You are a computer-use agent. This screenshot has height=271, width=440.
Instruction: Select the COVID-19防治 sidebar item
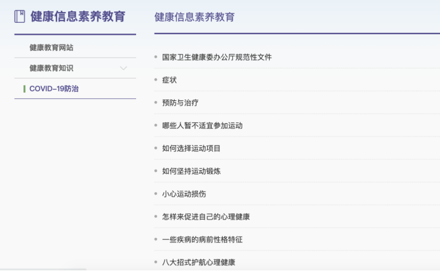[x=54, y=89]
